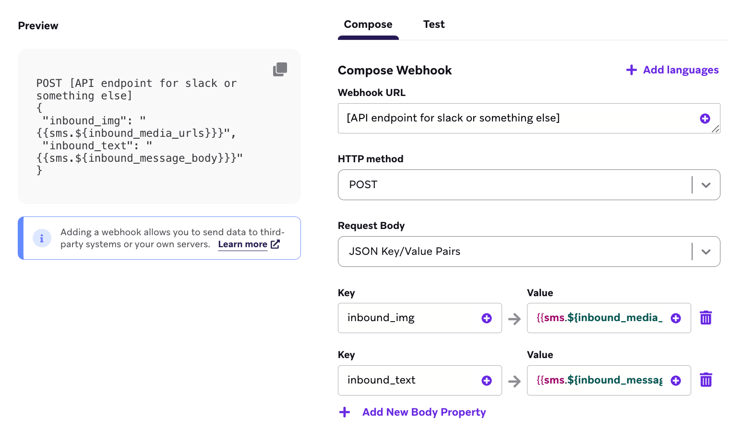Click Add languages

point(672,70)
